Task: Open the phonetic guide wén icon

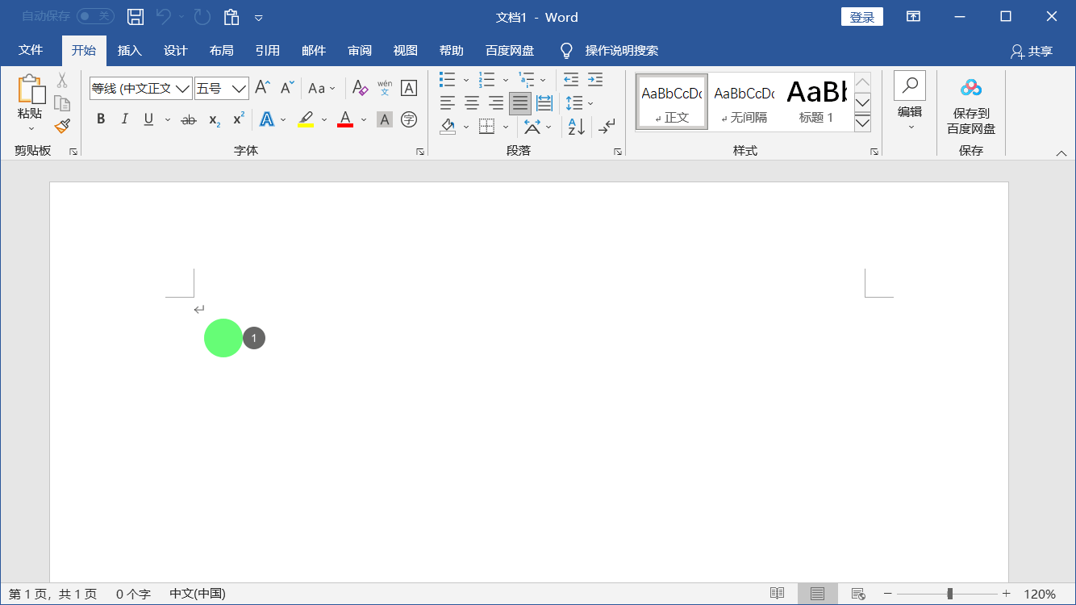Action: point(385,88)
